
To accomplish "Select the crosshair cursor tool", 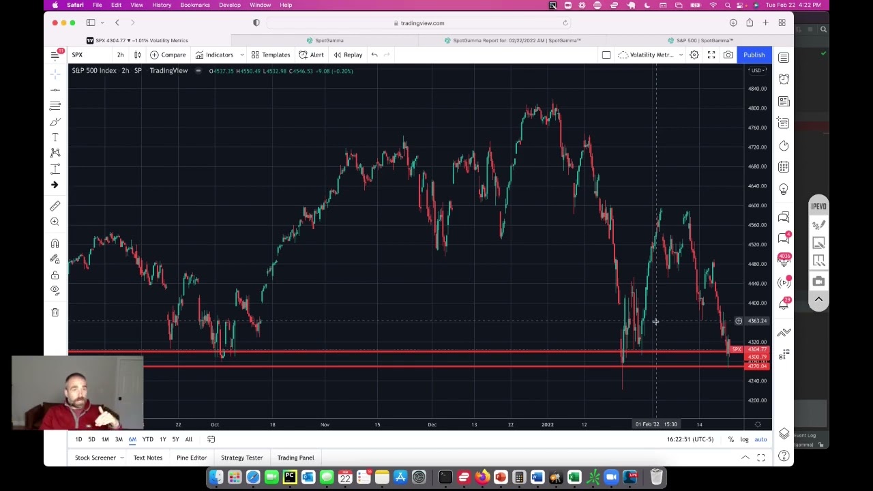I will pyautogui.click(x=55, y=74).
